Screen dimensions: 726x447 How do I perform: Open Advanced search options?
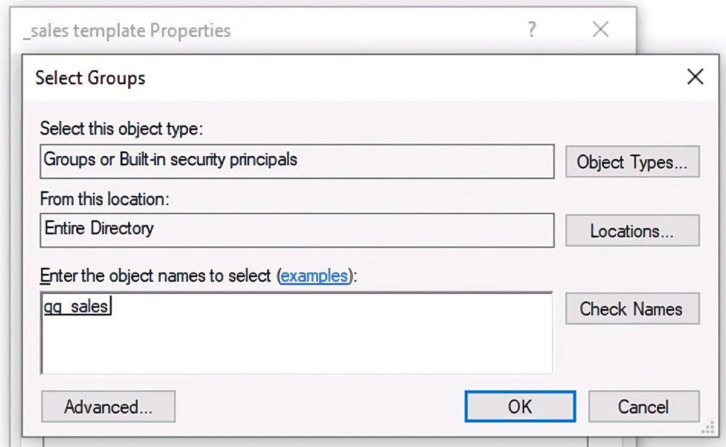tap(108, 406)
